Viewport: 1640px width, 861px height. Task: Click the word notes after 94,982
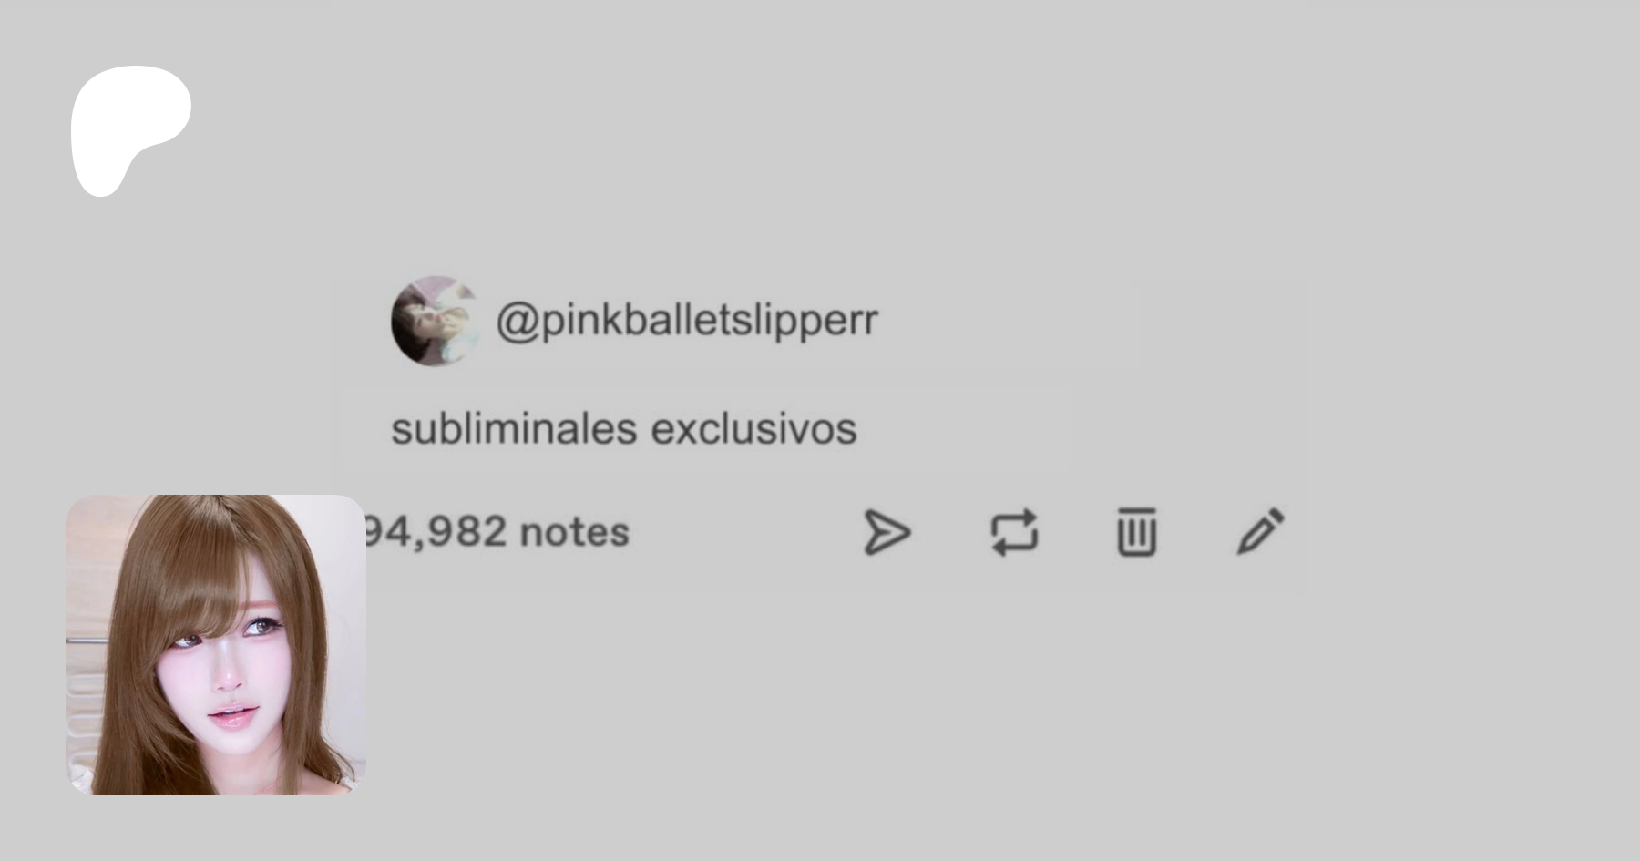[575, 532]
